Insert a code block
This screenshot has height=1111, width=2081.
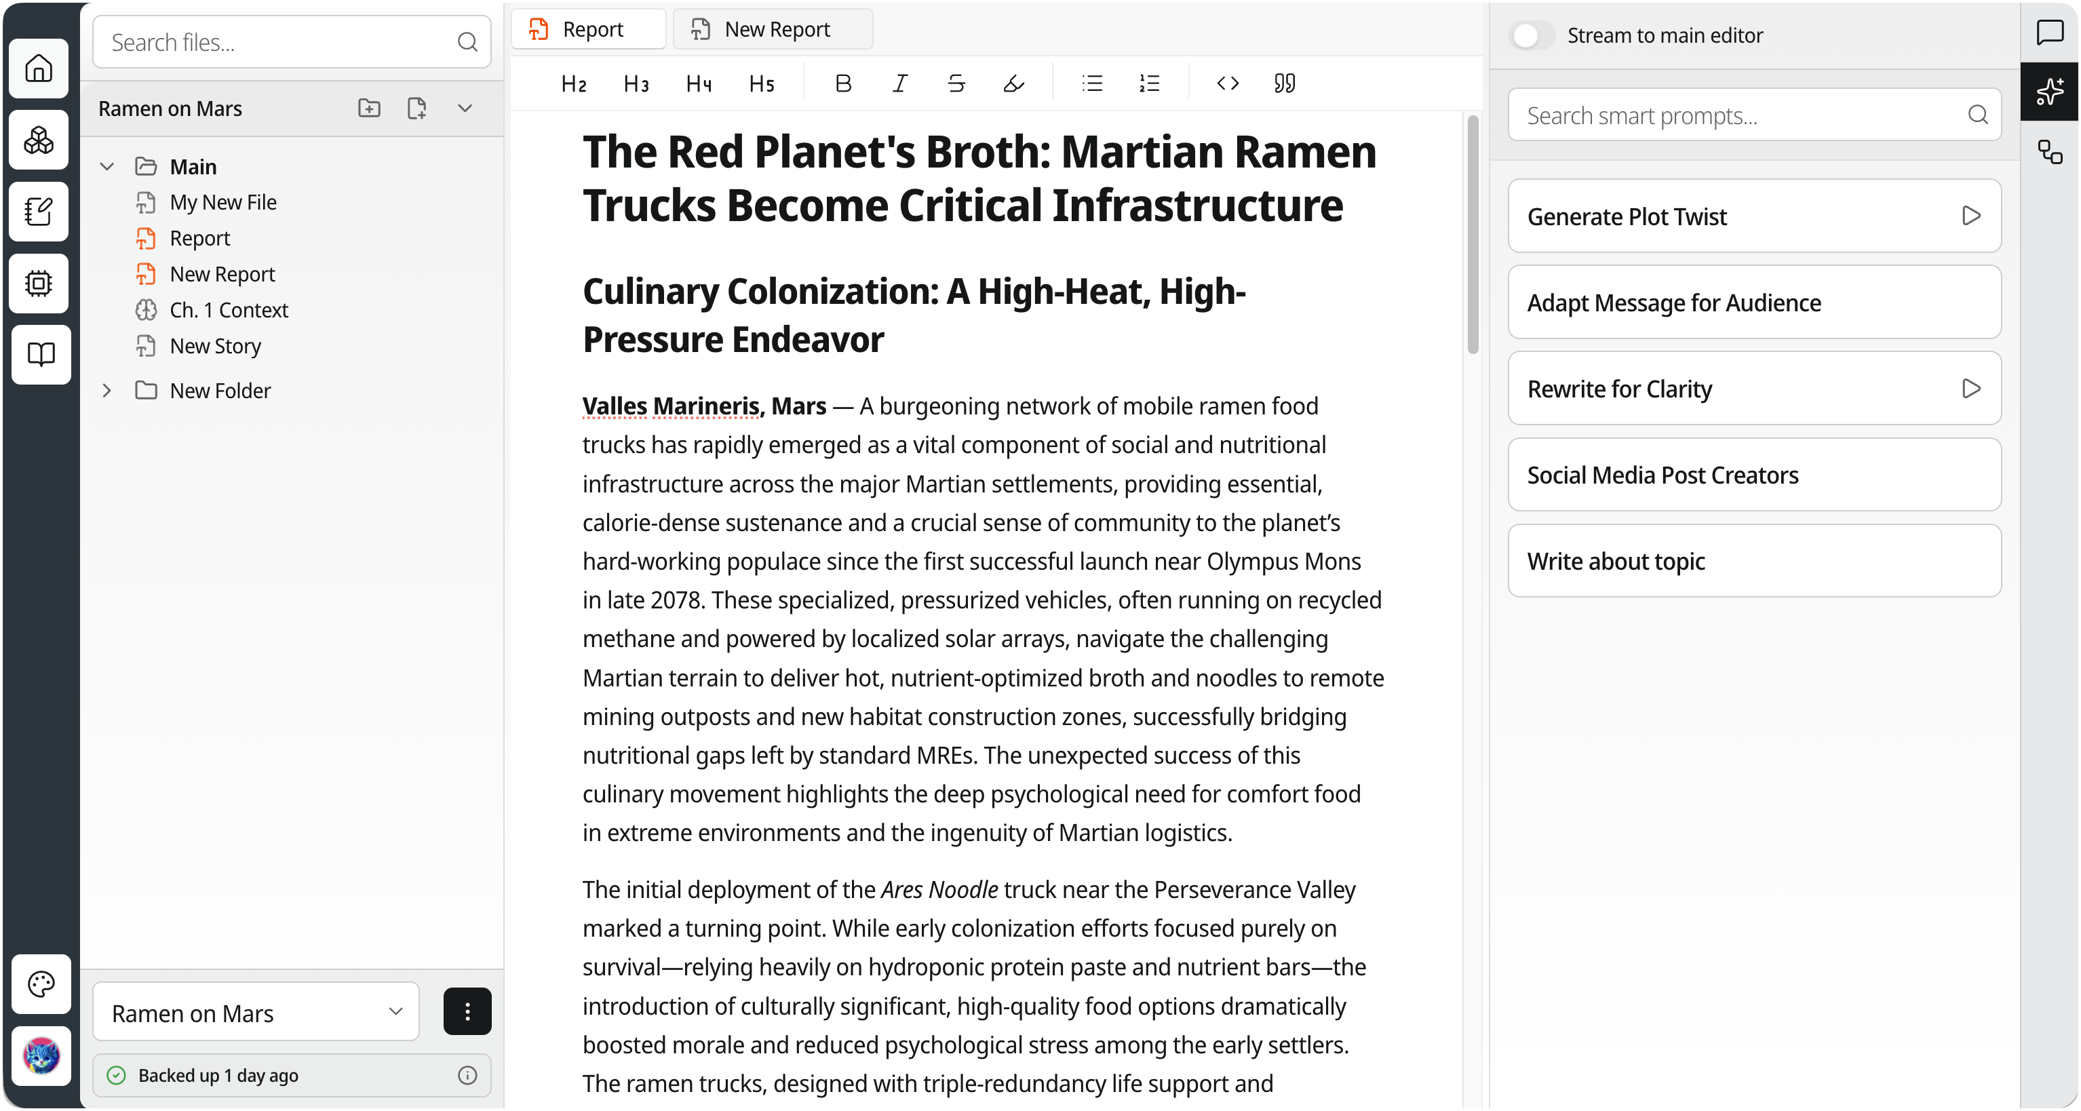(x=1227, y=83)
